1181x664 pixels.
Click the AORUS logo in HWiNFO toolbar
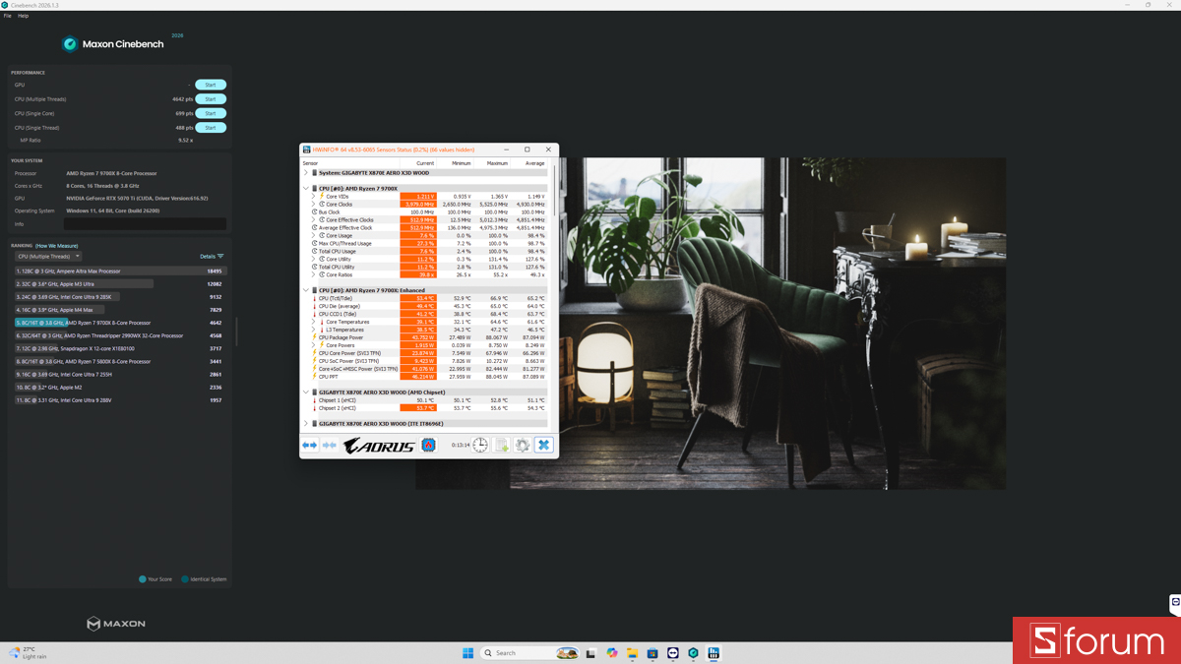[379, 446]
